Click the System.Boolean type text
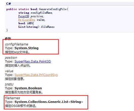This screenshot has width=134, height=111. [28, 88]
